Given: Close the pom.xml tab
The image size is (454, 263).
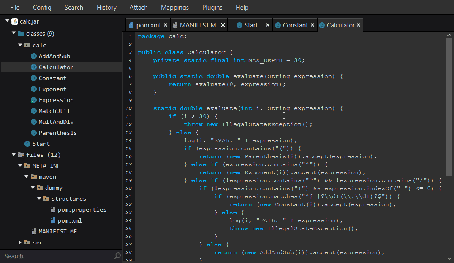Looking at the screenshot, I should click(165, 25).
